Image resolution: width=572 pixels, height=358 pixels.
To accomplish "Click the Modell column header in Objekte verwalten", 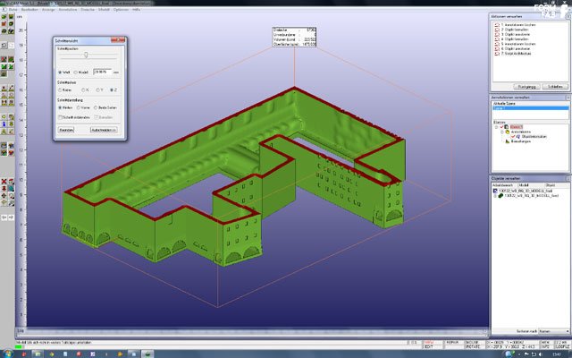I will (531, 185).
